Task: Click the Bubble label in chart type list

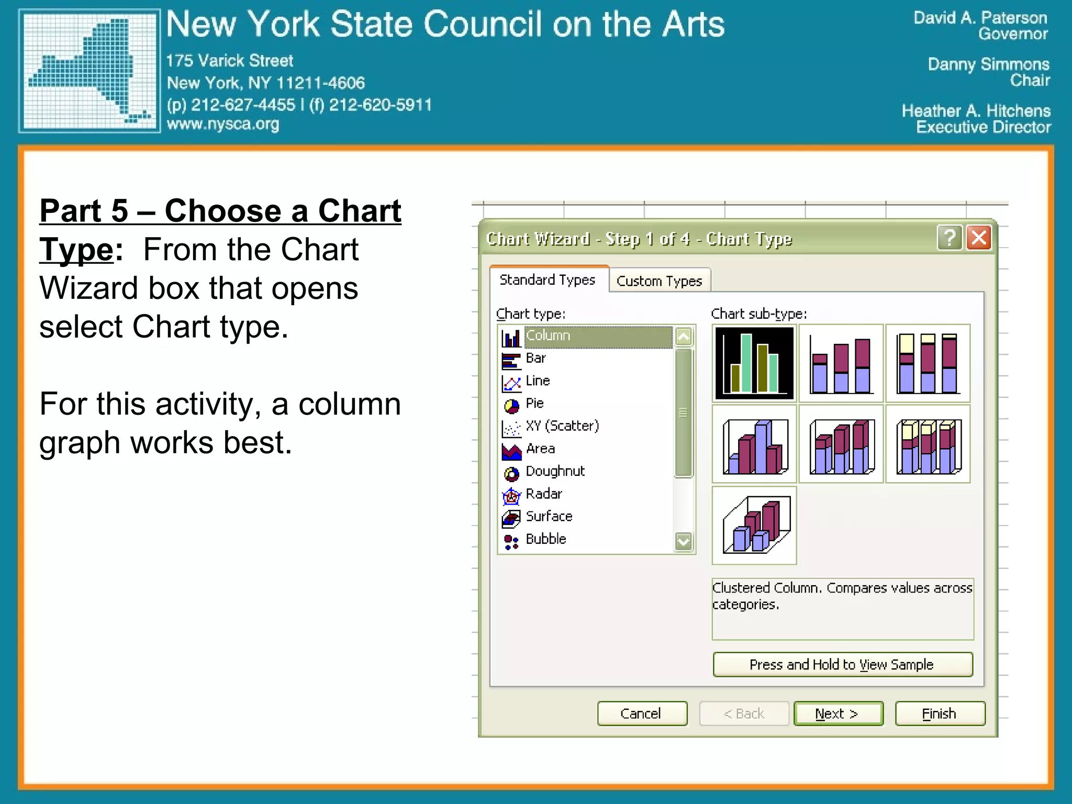Action: click(x=546, y=539)
